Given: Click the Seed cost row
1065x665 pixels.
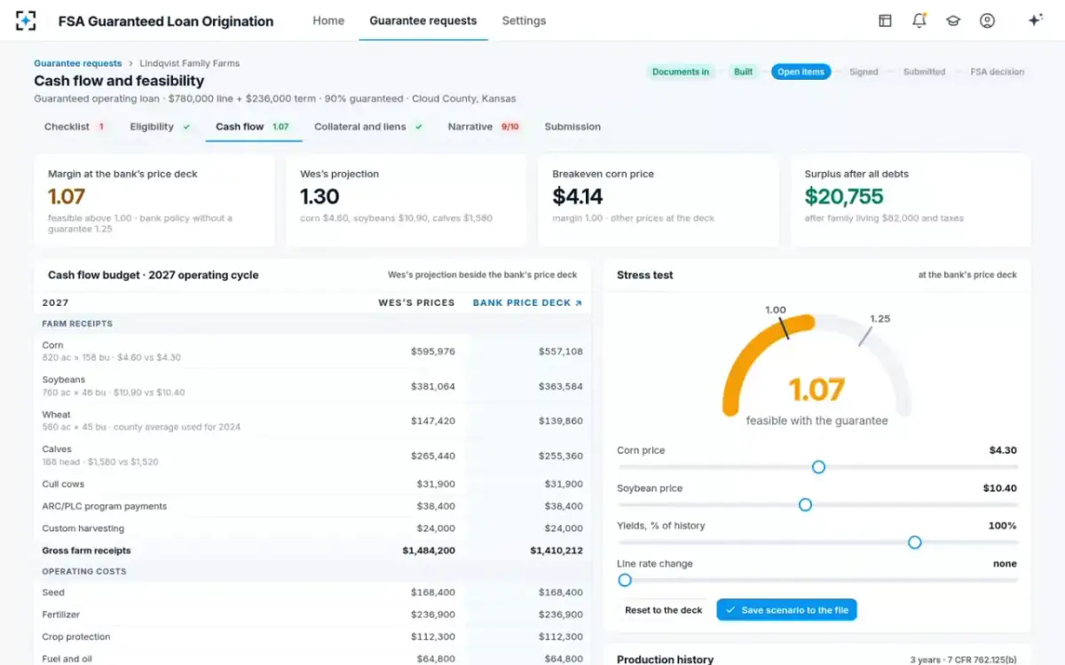Looking at the screenshot, I should (312, 592).
